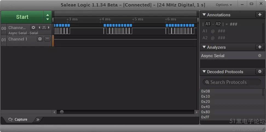This screenshot has width=266, height=132.
Task: Click horizontal scrollbar right arrow
Action: (x=196, y=112)
